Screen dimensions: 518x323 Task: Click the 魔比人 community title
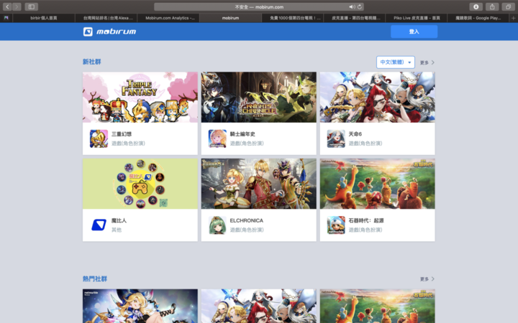(x=119, y=220)
